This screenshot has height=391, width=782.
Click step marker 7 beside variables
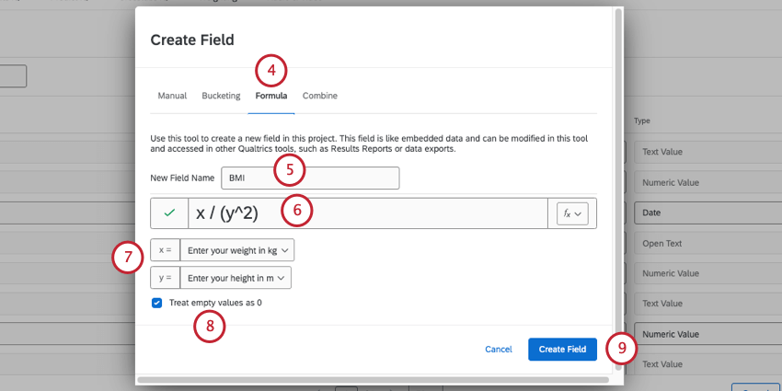click(x=128, y=257)
